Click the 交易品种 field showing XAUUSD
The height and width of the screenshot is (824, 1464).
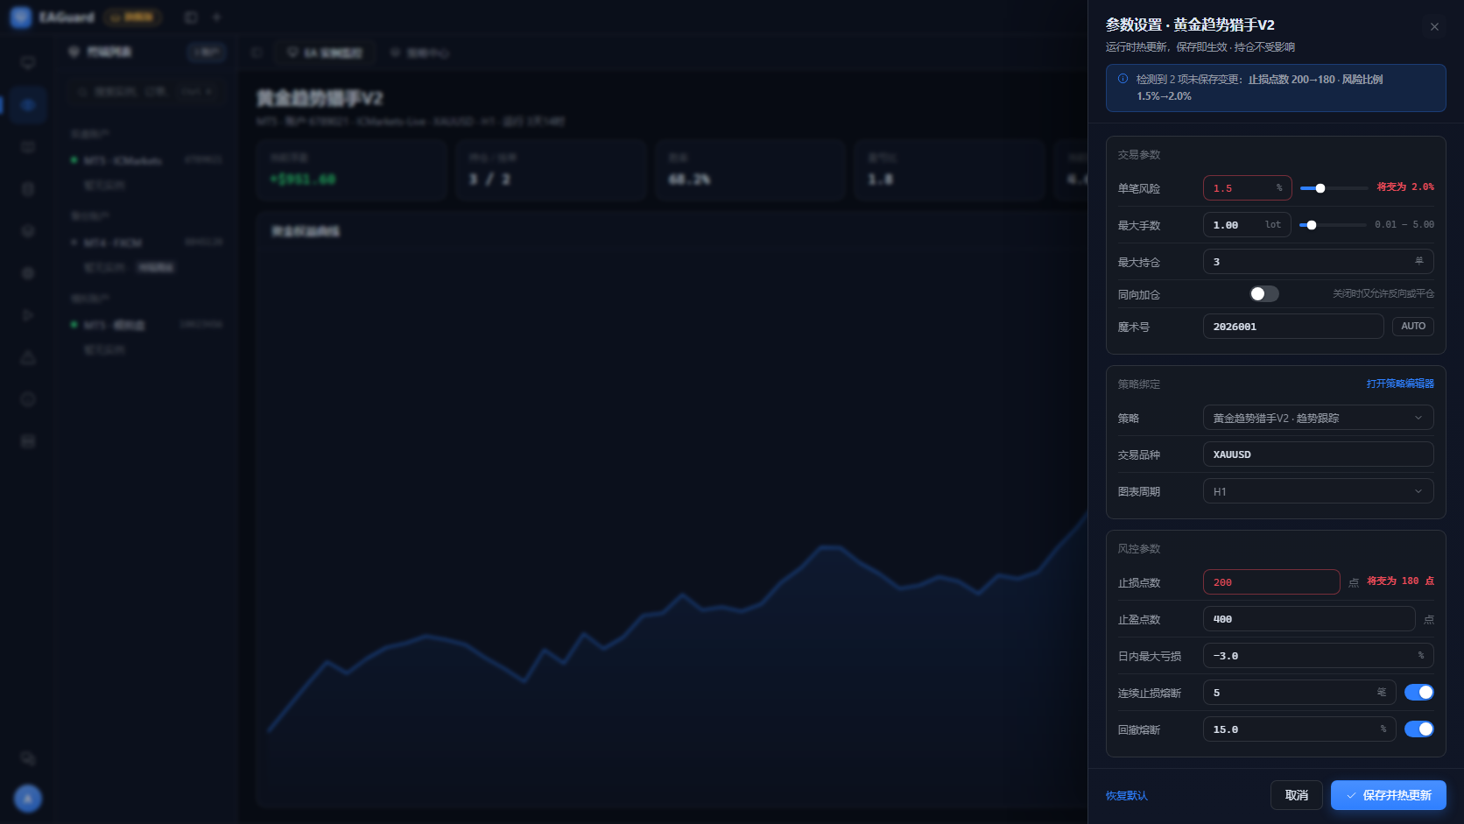[x=1319, y=454]
